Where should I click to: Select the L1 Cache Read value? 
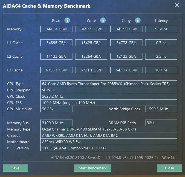[56, 43]
